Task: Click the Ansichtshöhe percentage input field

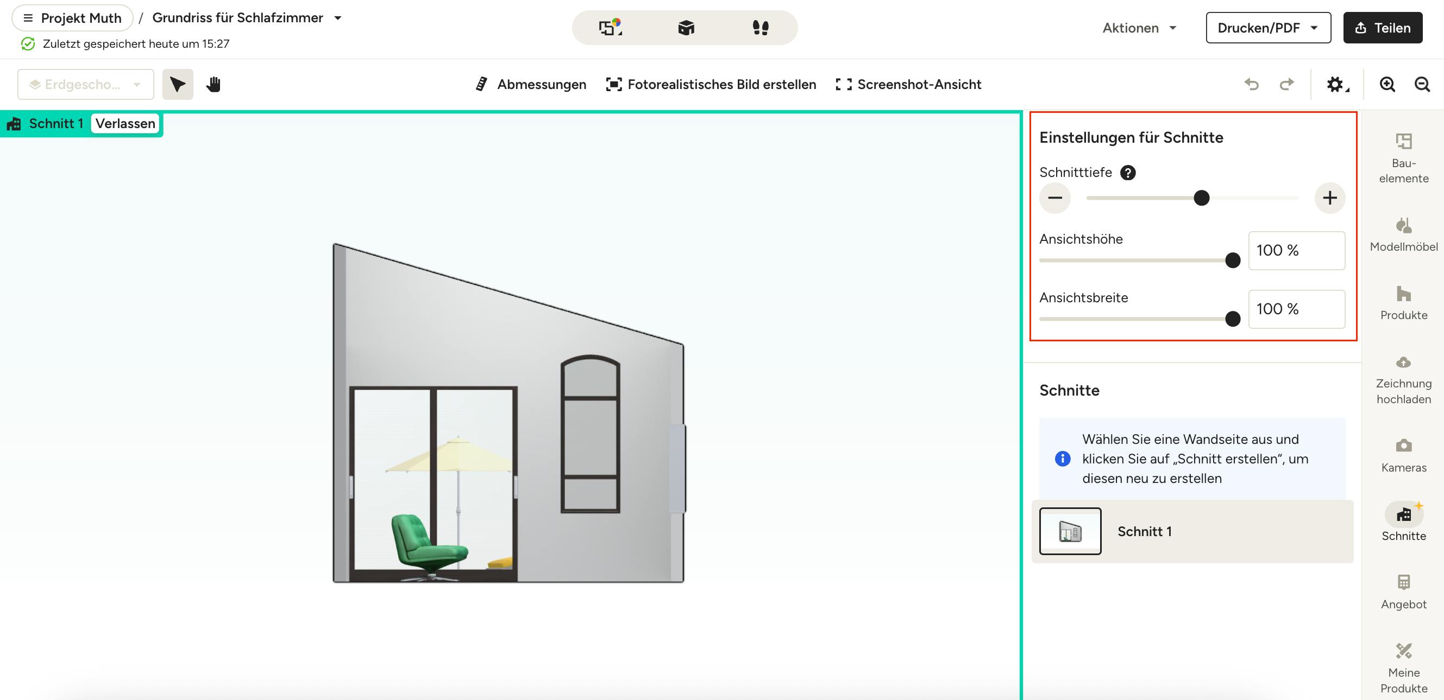Action: 1297,250
